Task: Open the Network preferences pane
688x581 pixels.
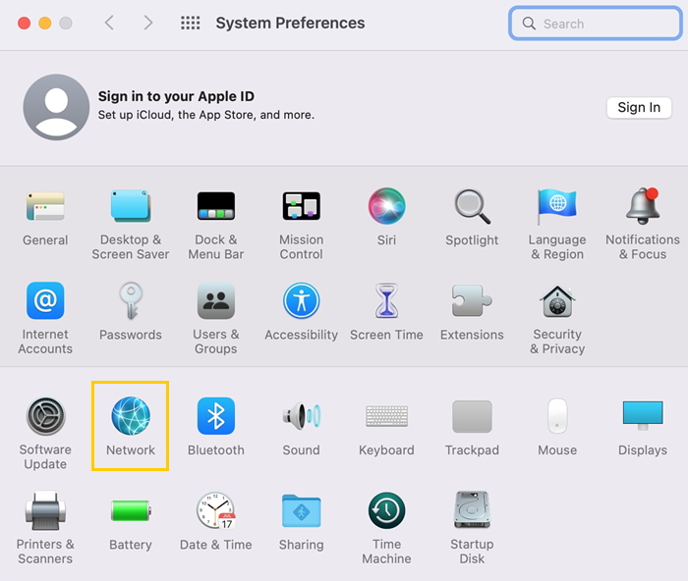Action: tap(131, 417)
